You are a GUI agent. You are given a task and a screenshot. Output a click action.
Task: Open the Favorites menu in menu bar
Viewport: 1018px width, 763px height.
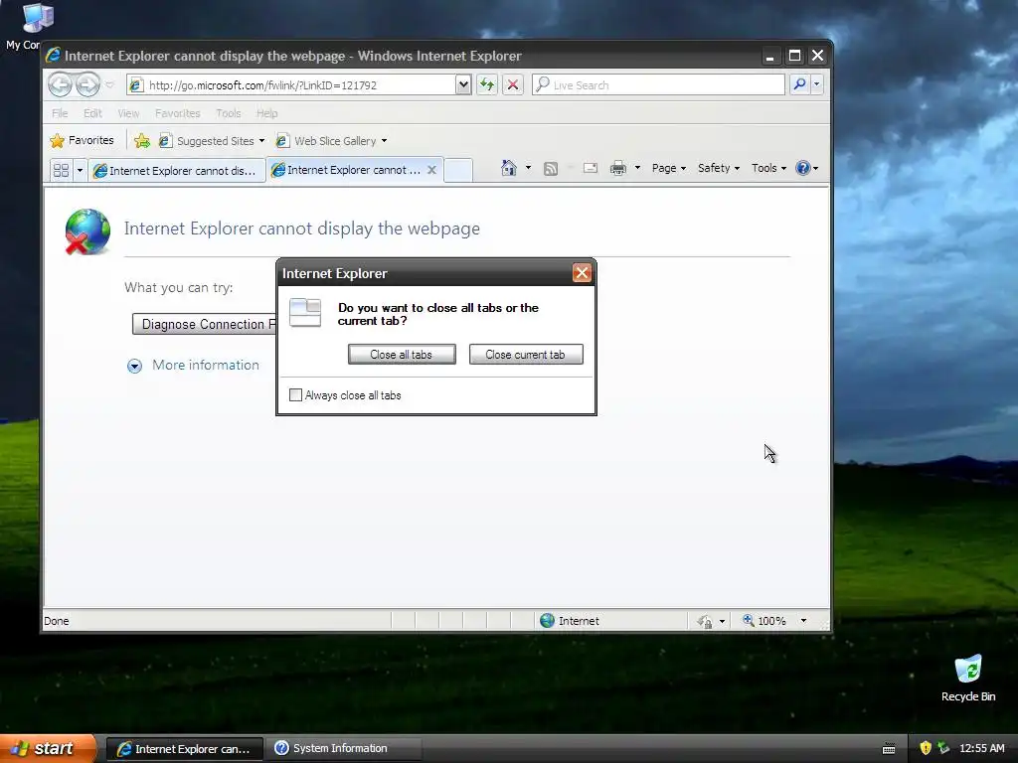(x=177, y=113)
